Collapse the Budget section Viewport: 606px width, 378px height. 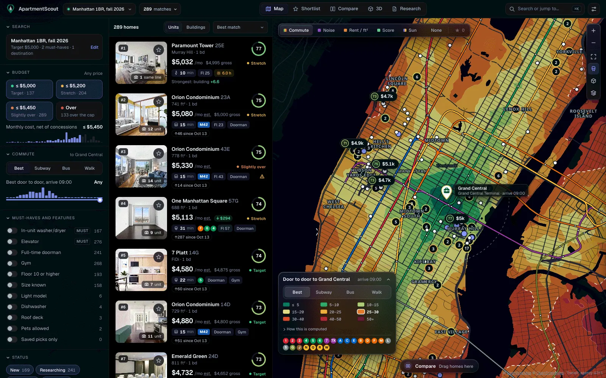pos(18,72)
